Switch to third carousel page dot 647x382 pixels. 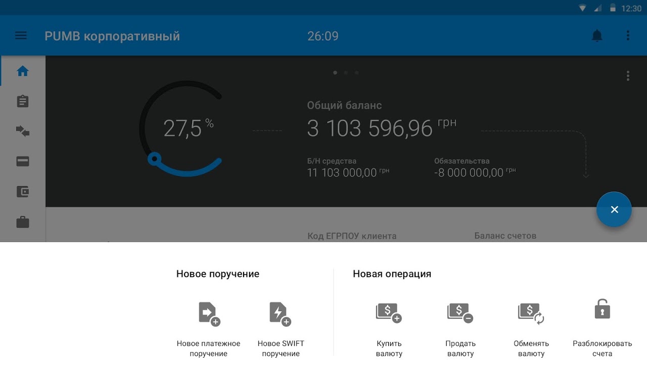(x=357, y=73)
